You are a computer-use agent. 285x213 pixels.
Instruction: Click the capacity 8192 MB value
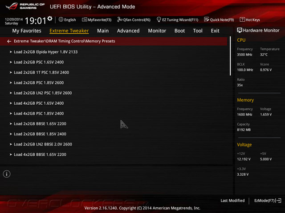(244, 130)
